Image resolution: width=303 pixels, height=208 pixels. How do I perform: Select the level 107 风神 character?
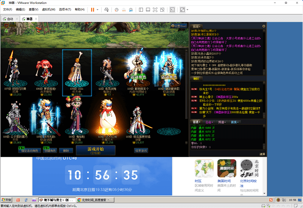pyautogui.click(x=15, y=72)
